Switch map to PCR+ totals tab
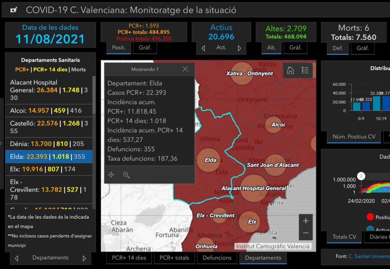The height and width of the screenshot is (269, 390). [174, 258]
